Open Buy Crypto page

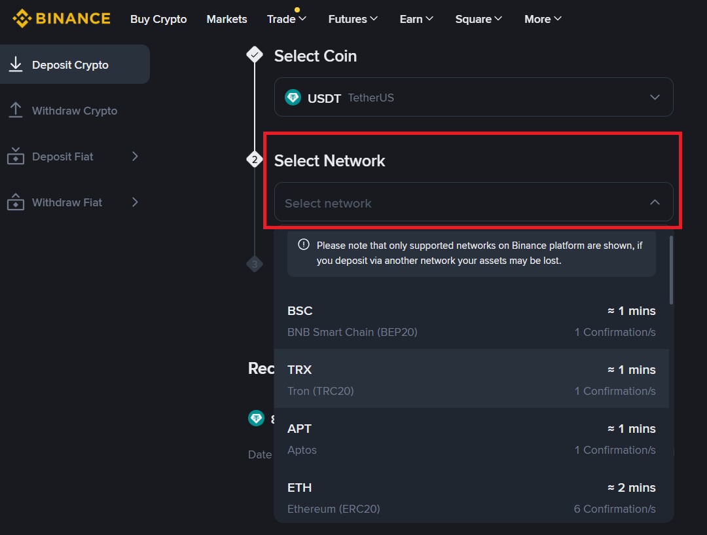[158, 19]
